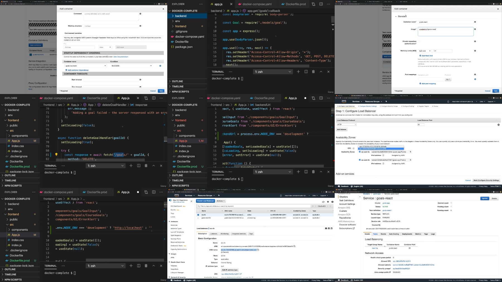
Task: Open the Condition SUCCESS dropdown
Action: [131, 66]
